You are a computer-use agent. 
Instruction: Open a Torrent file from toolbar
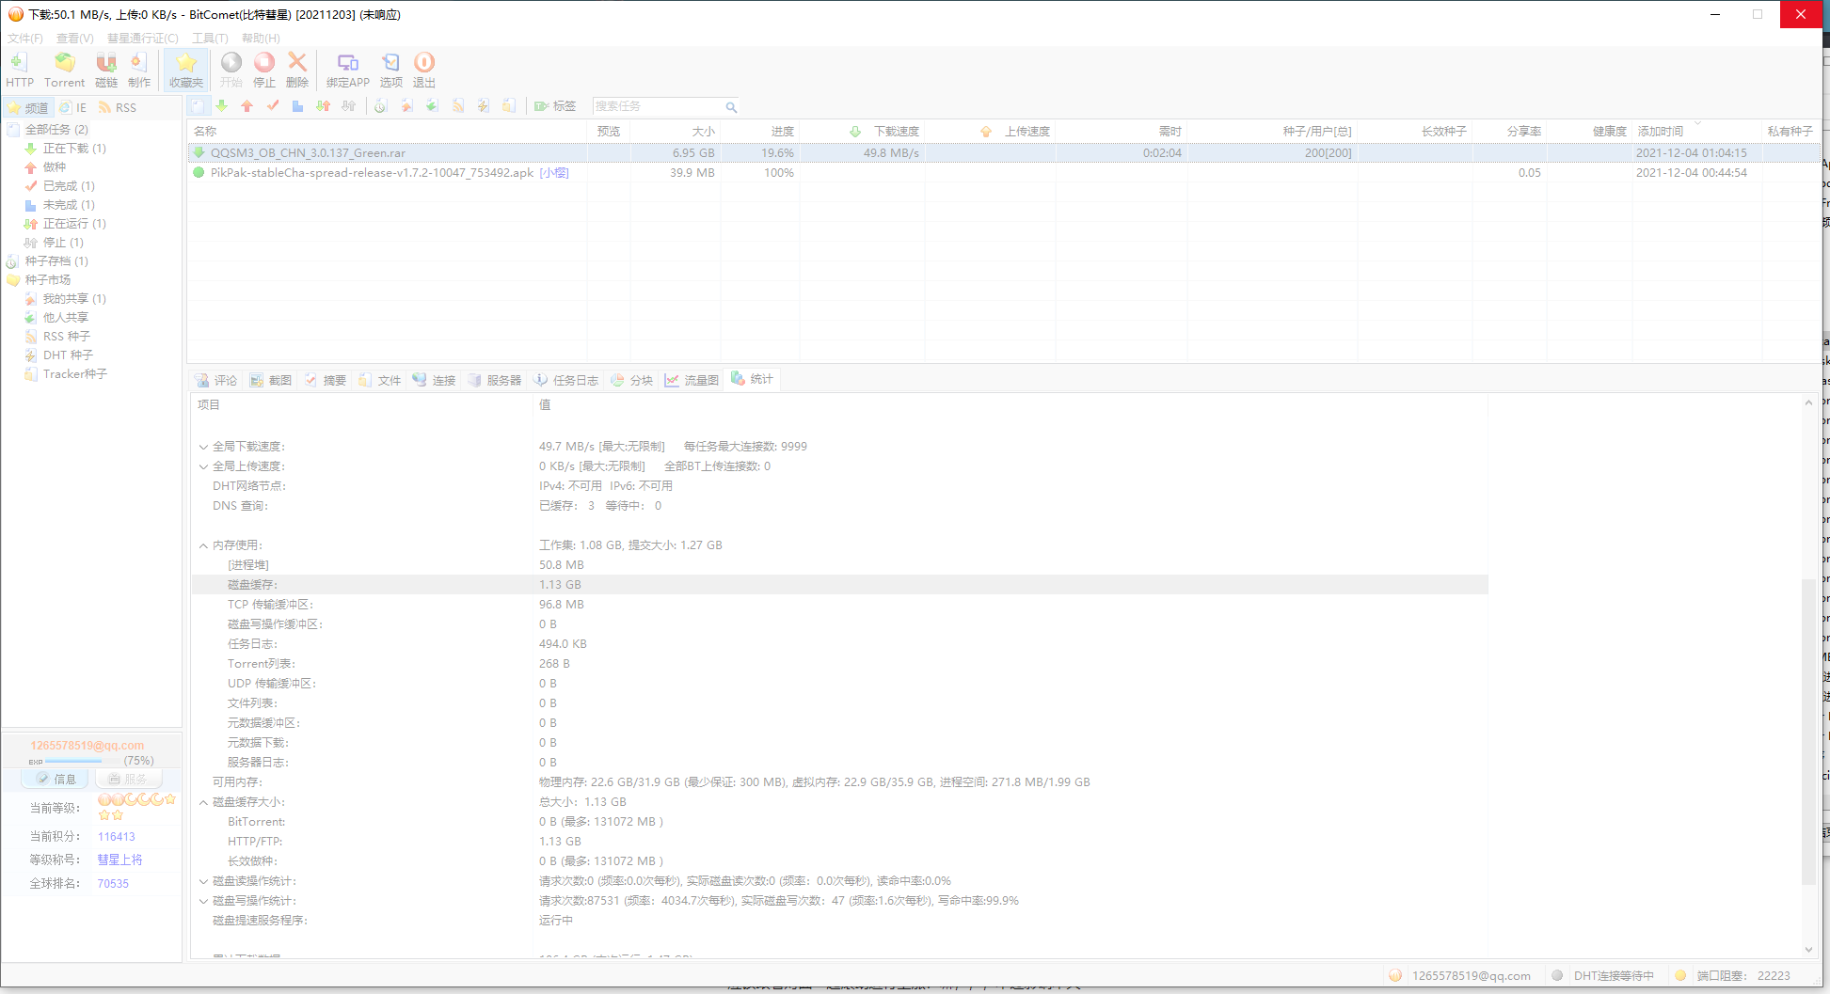[64, 70]
